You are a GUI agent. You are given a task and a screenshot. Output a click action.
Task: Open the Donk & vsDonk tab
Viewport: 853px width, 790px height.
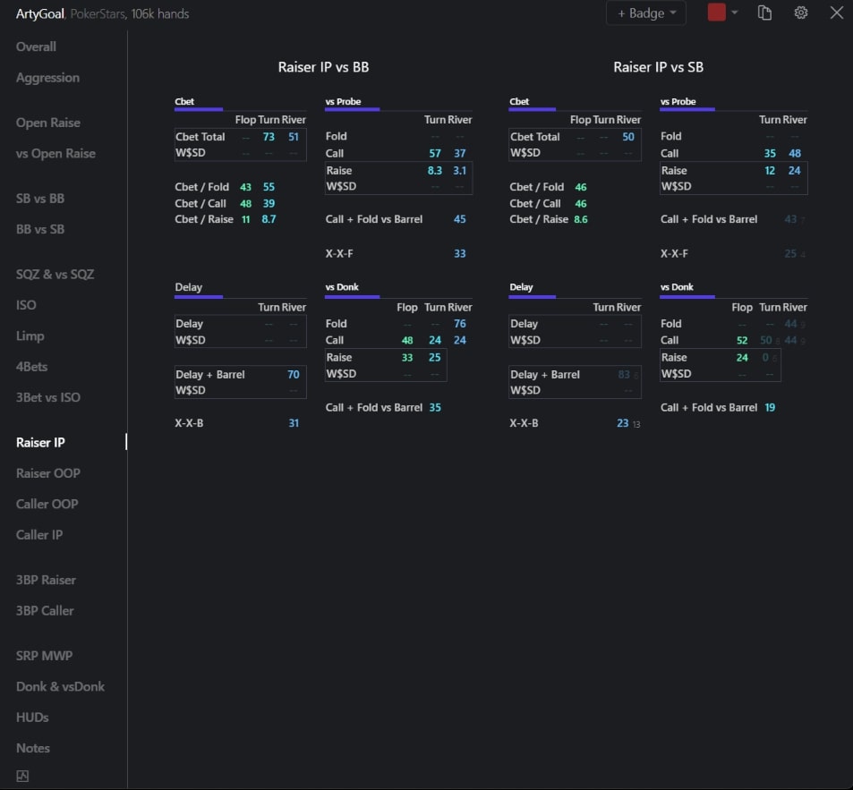pyautogui.click(x=60, y=686)
